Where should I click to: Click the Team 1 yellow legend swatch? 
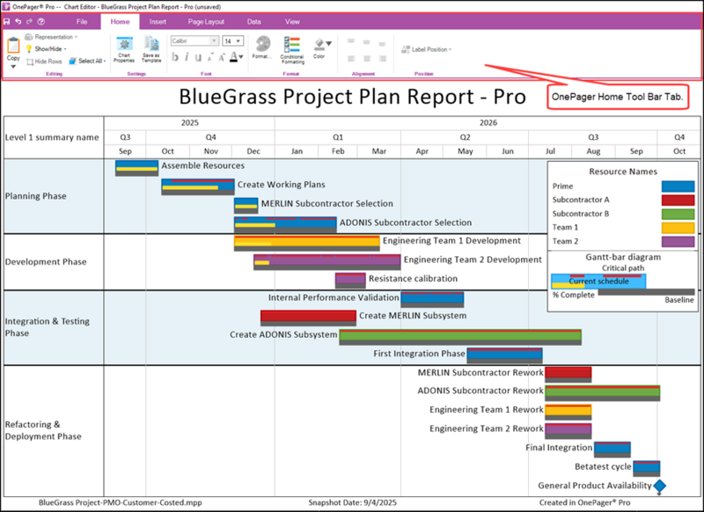coord(678,228)
